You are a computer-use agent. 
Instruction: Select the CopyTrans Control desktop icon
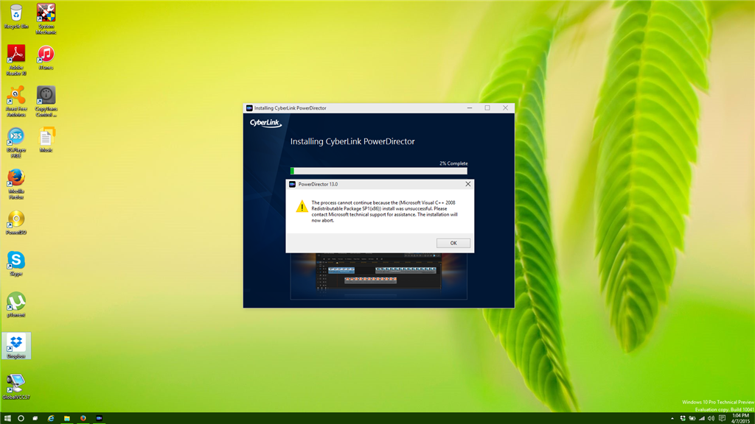46,102
